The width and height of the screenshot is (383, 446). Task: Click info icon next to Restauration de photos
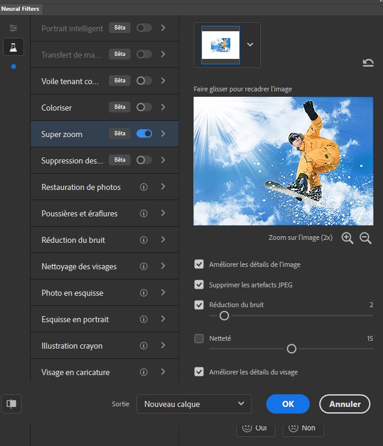tap(144, 187)
